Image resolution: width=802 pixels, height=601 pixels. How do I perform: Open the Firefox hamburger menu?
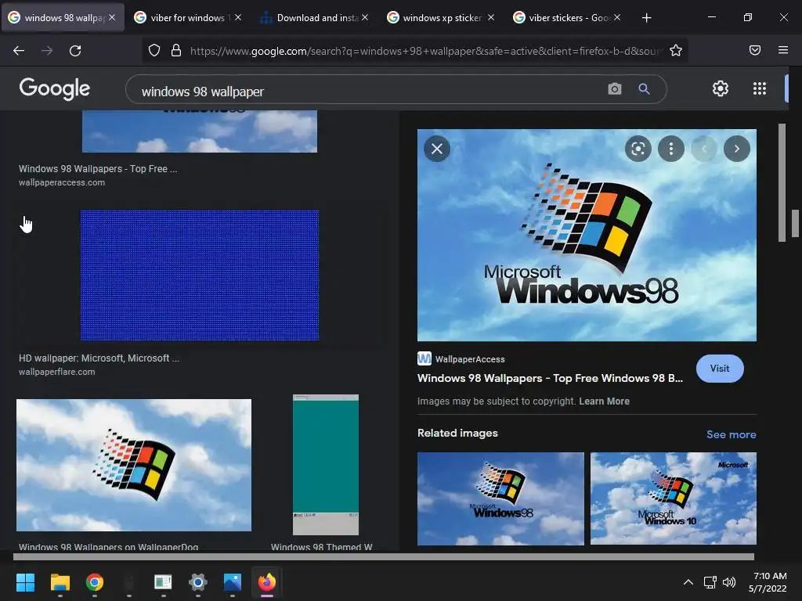pyautogui.click(x=783, y=50)
